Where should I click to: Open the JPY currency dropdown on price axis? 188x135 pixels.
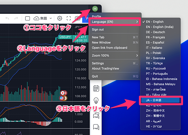click(x=79, y=27)
